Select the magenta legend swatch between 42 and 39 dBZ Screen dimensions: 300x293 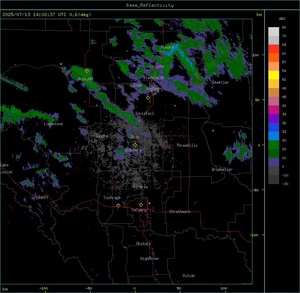click(274, 110)
